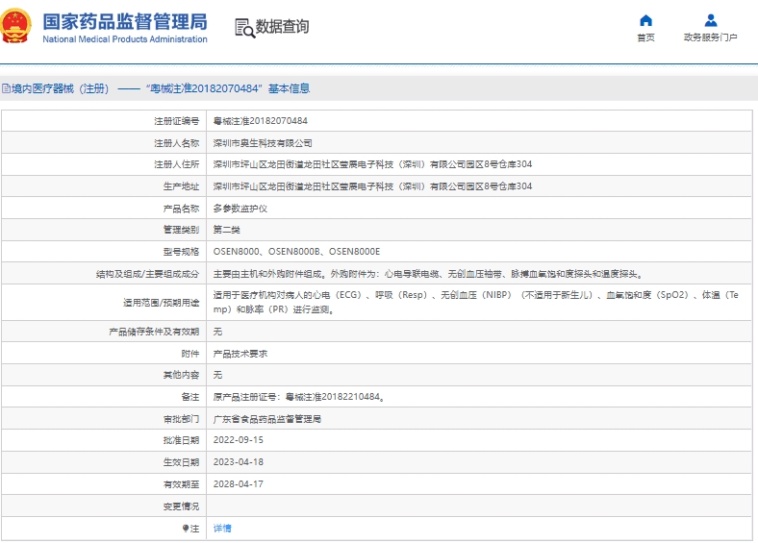Screen dimensions: 758x543
Task: Click the national emblem logo
Action: click(15, 26)
